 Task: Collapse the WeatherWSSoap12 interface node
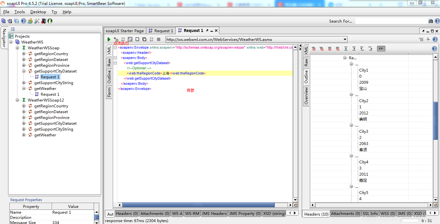(x=17, y=100)
